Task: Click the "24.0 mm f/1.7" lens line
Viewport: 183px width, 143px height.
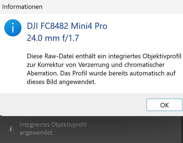Action: [53, 38]
